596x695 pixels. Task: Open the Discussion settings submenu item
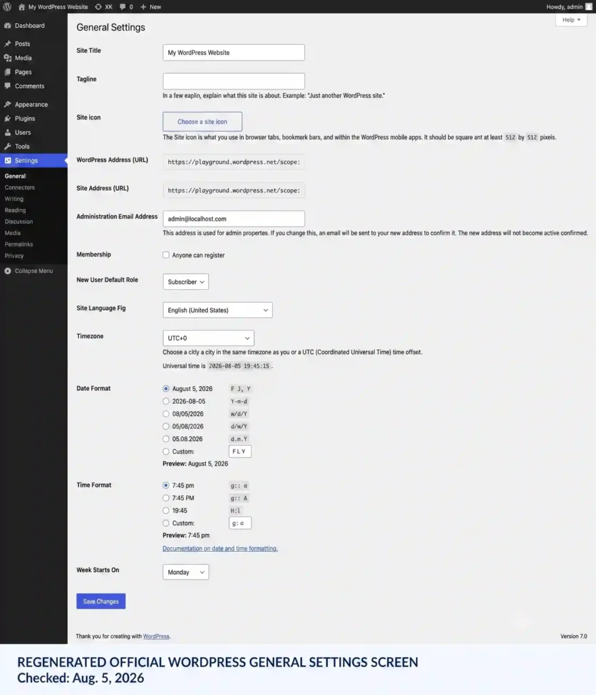18,222
